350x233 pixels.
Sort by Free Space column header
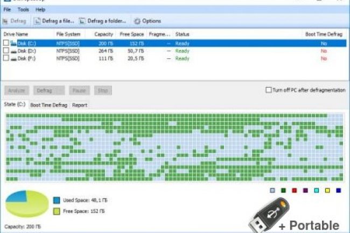coord(132,34)
